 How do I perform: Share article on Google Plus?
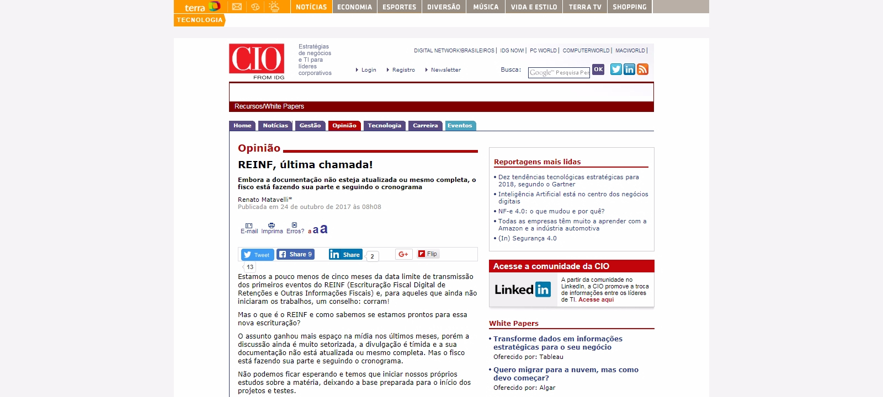[403, 254]
